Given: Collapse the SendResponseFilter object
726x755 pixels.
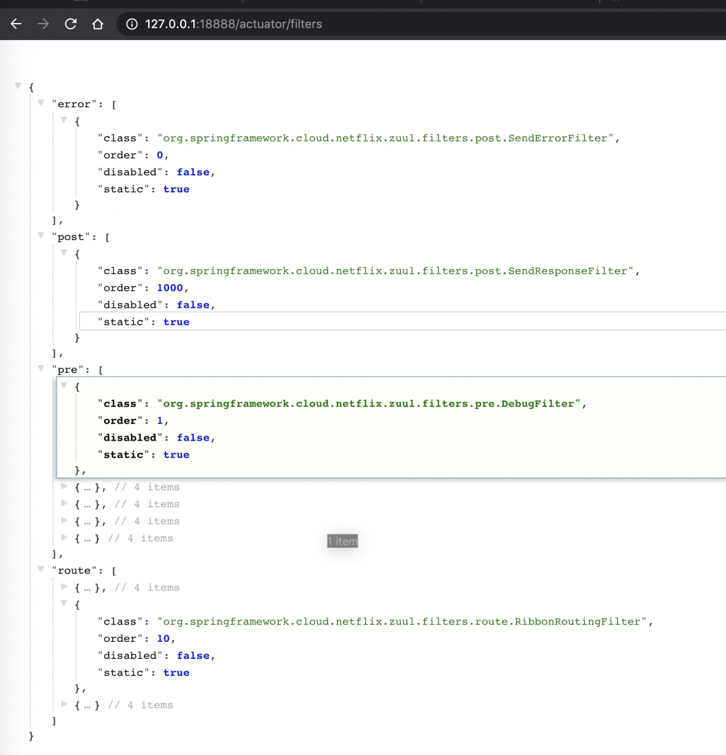Looking at the screenshot, I should pos(64,252).
